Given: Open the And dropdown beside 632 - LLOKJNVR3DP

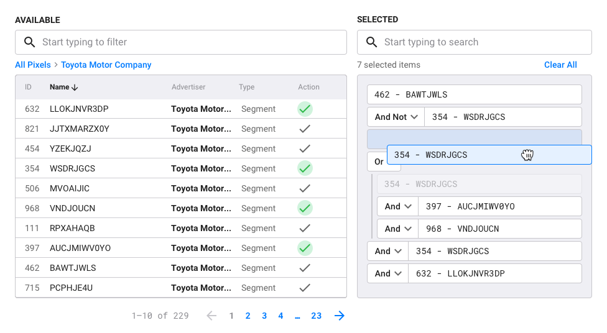Looking at the screenshot, I should tap(388, 273).
